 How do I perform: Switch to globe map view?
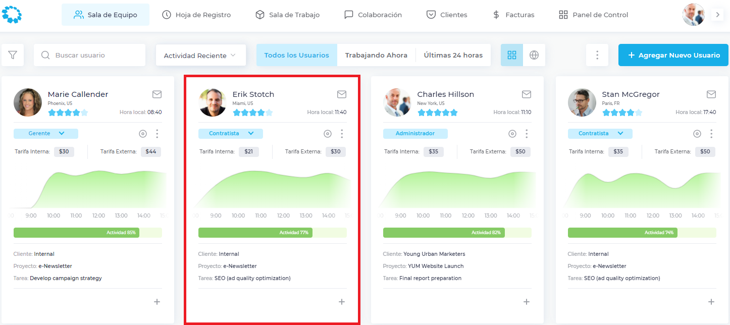click(534, 55)
